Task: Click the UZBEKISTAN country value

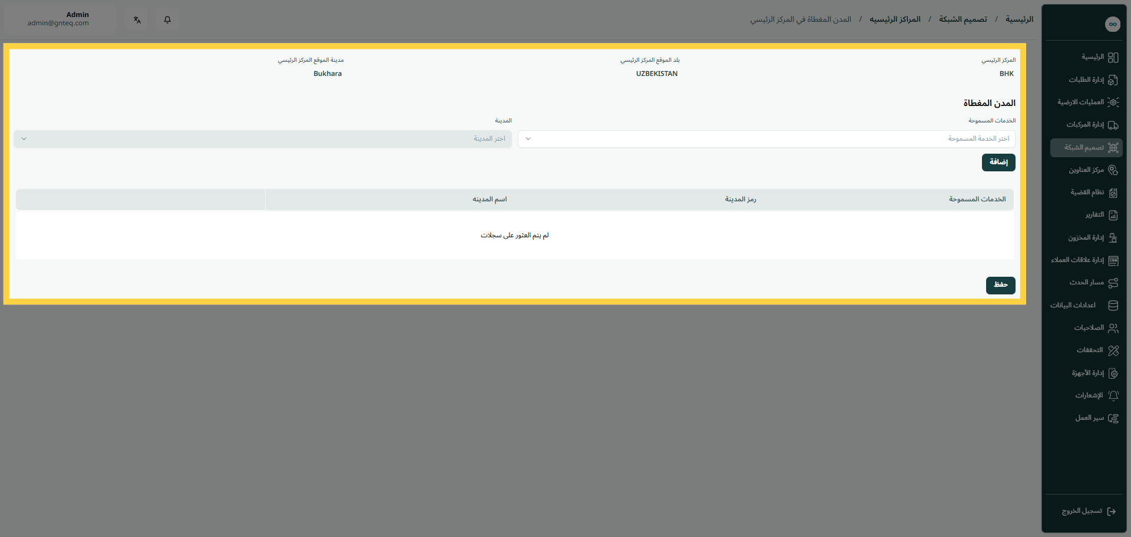Action: point(657,74)
